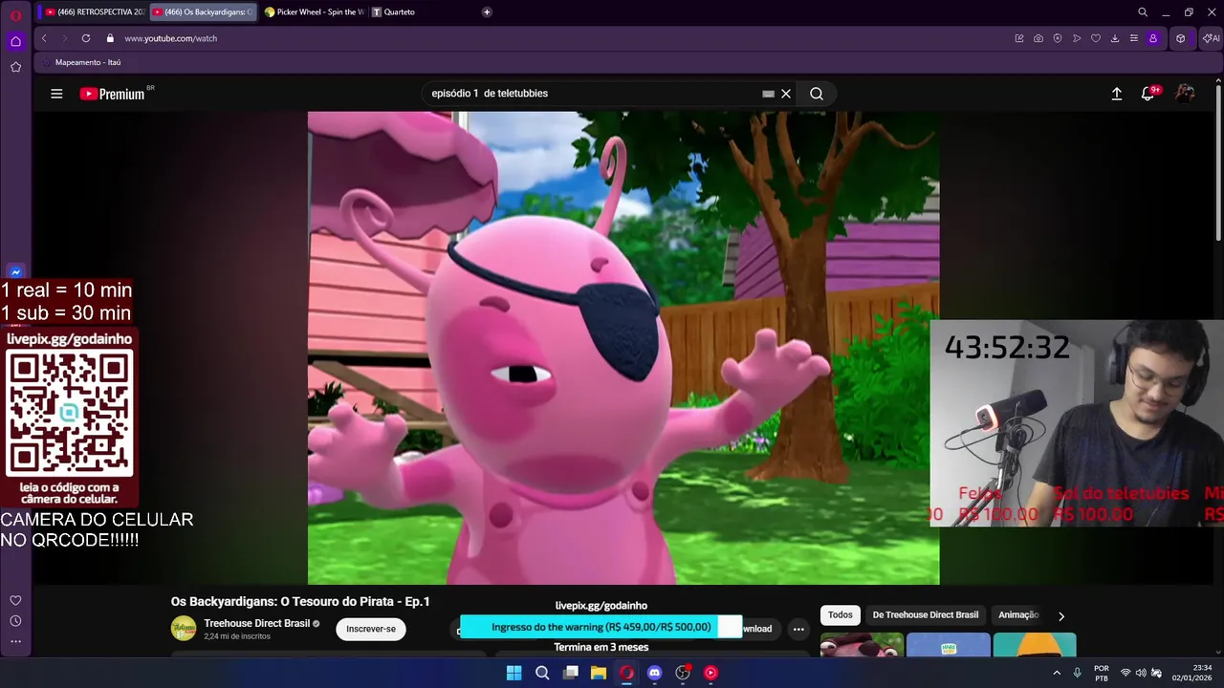Switch to the Quarteto tab
Screen dimensions: 1224x688
click(x=394, y=12)
